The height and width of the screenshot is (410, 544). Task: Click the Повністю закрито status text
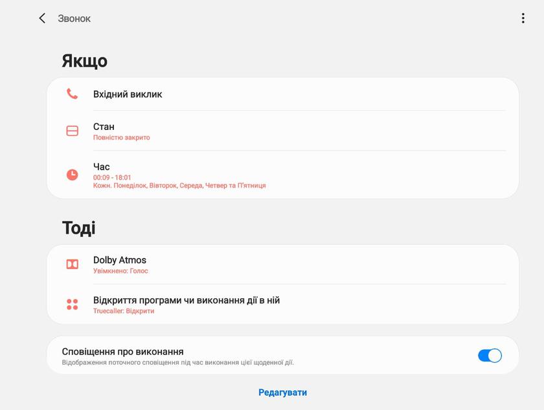[x=122, y=138]
